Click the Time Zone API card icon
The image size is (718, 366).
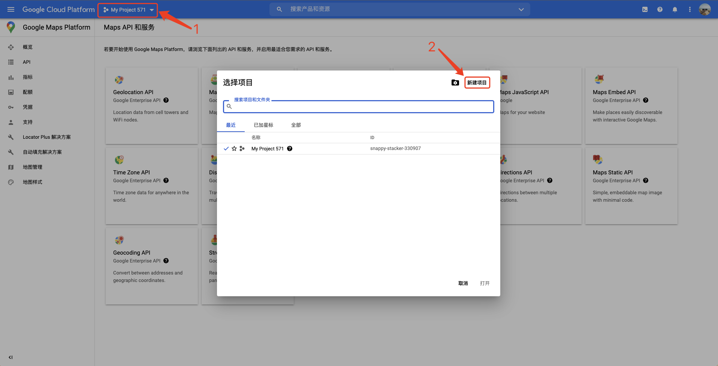tap(119, 160)
